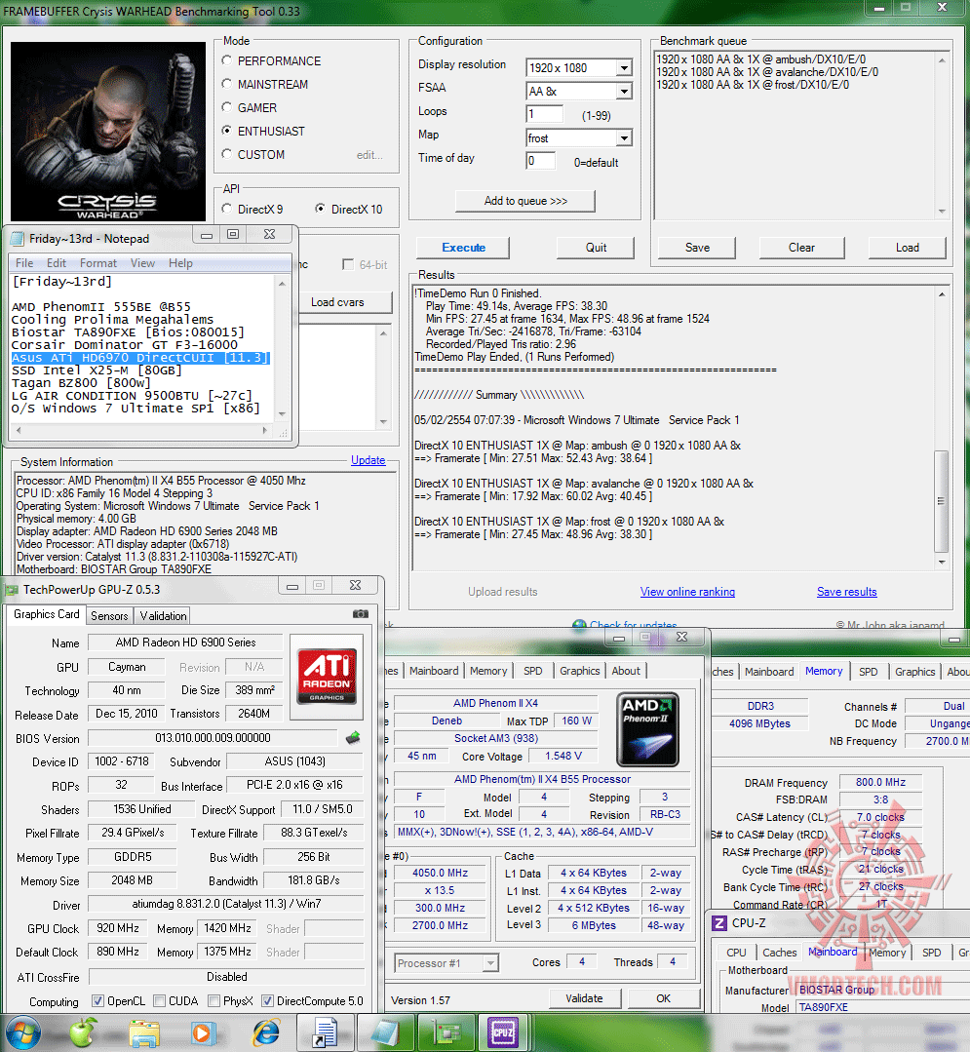Open the Notepad Help menu

180,263
